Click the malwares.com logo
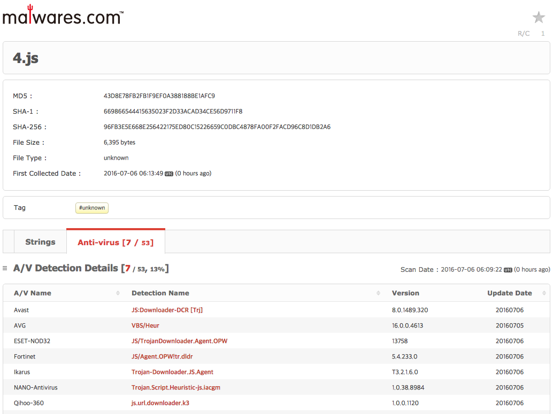Image resolution: width=553 pixels, height=414 pixels. [63, 15]
